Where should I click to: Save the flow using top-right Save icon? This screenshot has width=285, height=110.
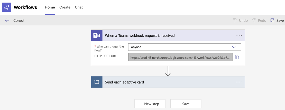272,21
